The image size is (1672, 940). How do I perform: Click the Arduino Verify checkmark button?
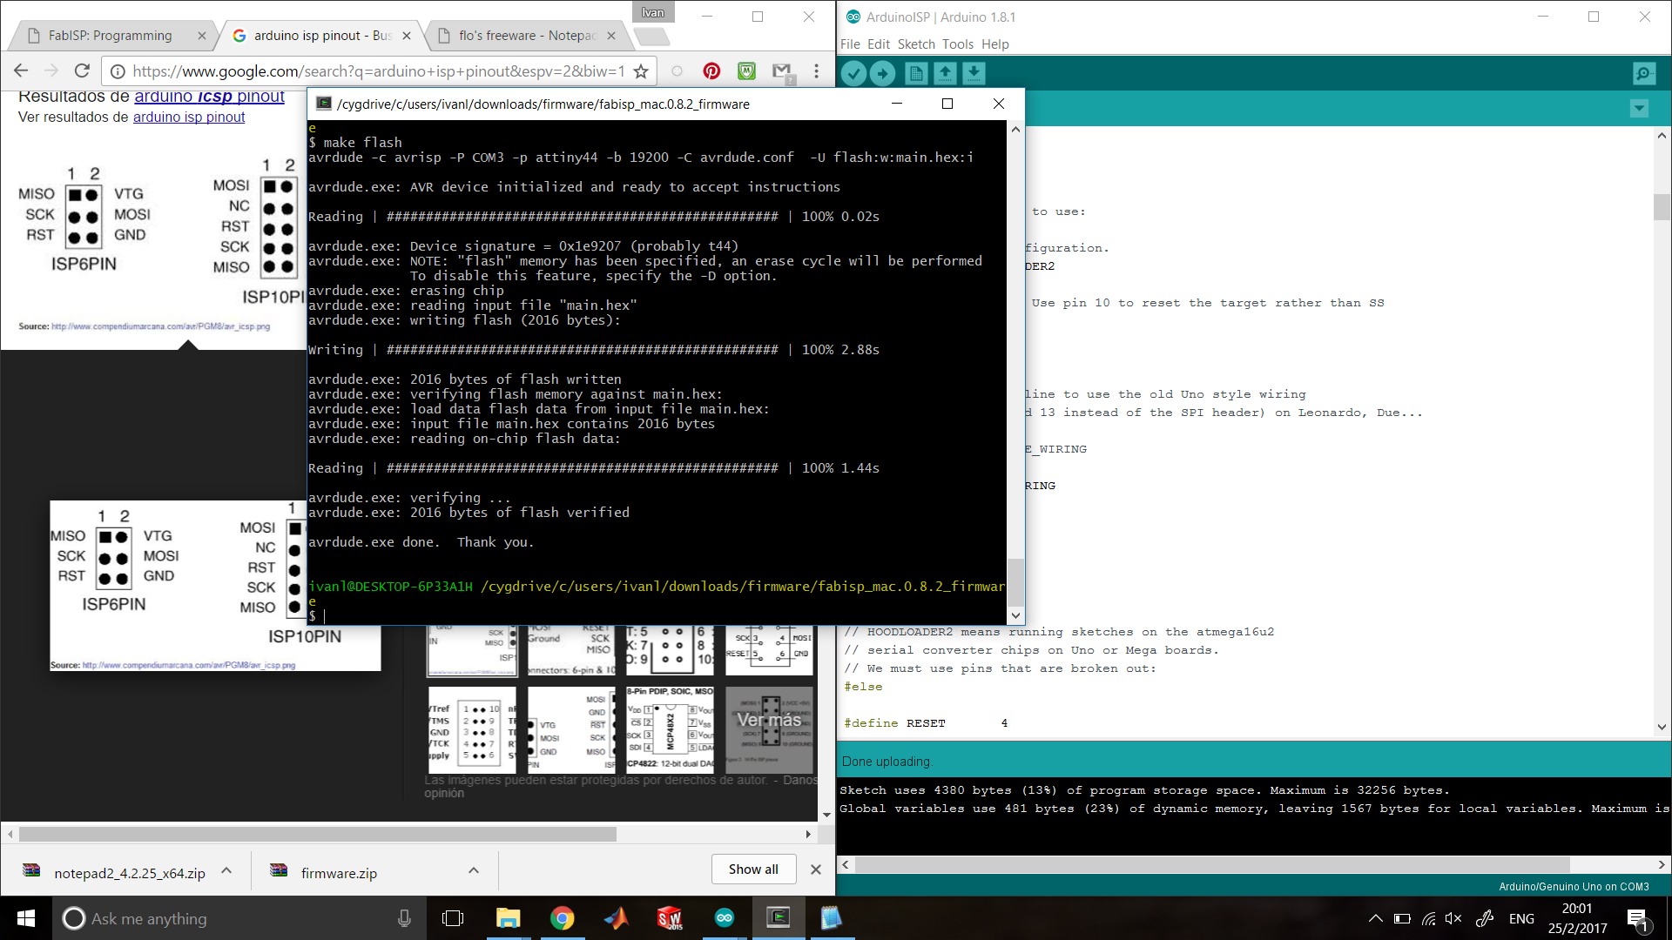[854, 74]
